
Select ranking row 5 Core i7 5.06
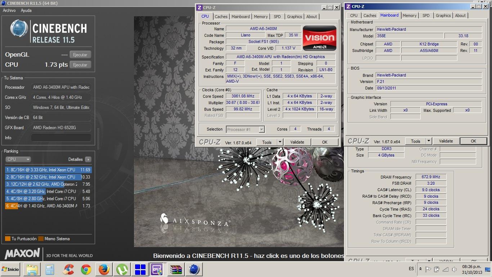(49, 199)
